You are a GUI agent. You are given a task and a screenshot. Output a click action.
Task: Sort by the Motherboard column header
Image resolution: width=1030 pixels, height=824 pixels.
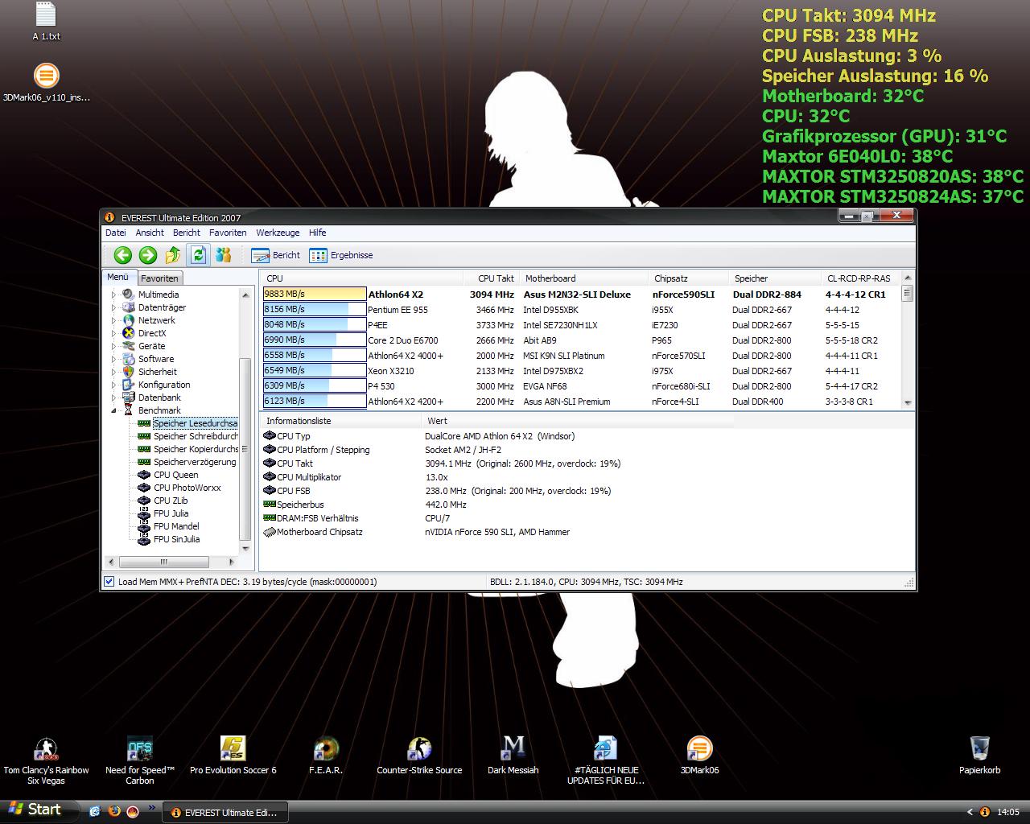tap(583, 278)
